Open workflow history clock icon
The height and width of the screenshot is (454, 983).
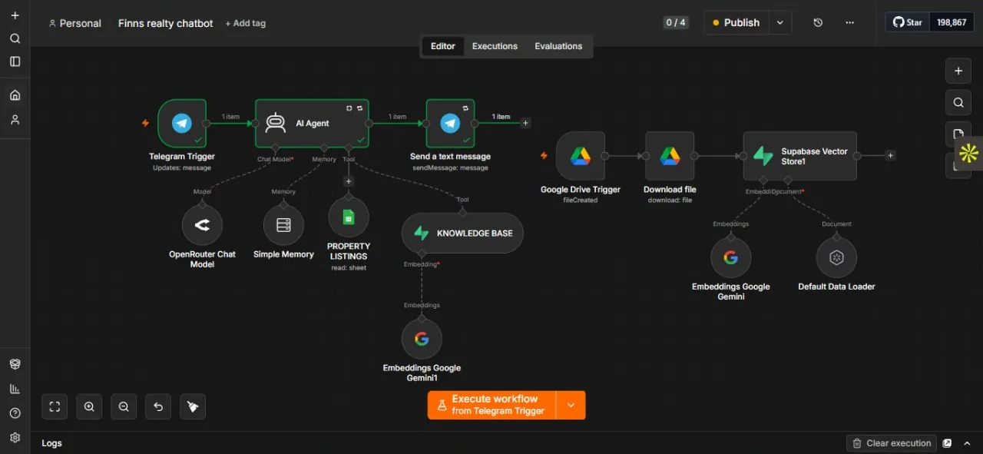[x=818, y=23]
